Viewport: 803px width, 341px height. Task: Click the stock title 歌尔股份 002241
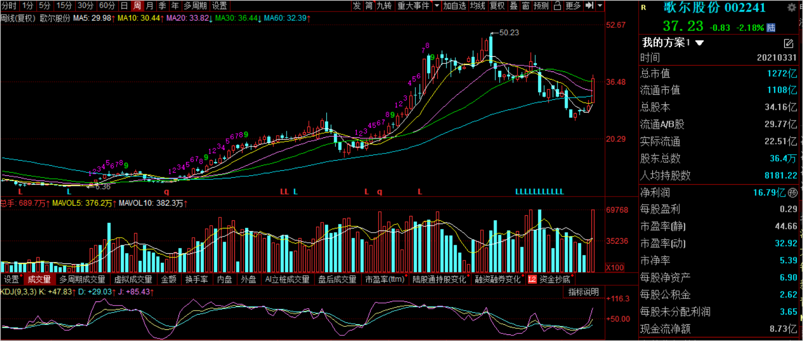click(715, 8)
